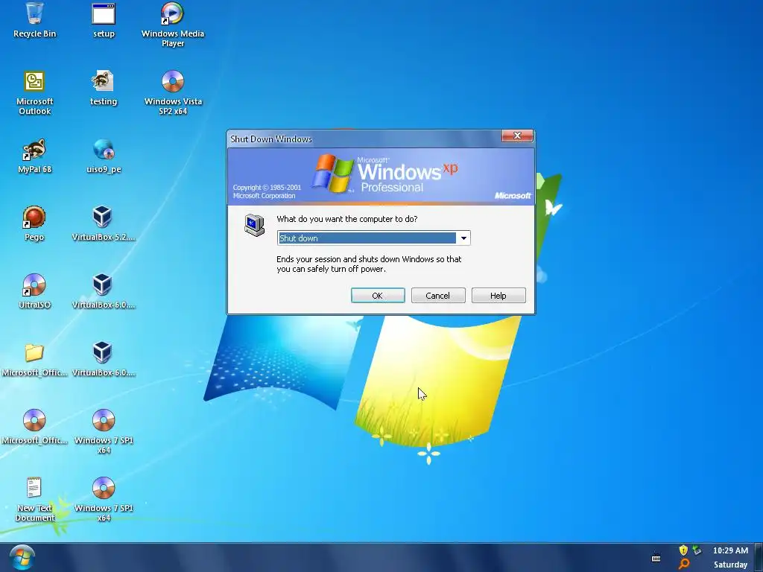Select the New Text Document icon
The width and height of the screenshot is (763, 572).
pos(34,498)
